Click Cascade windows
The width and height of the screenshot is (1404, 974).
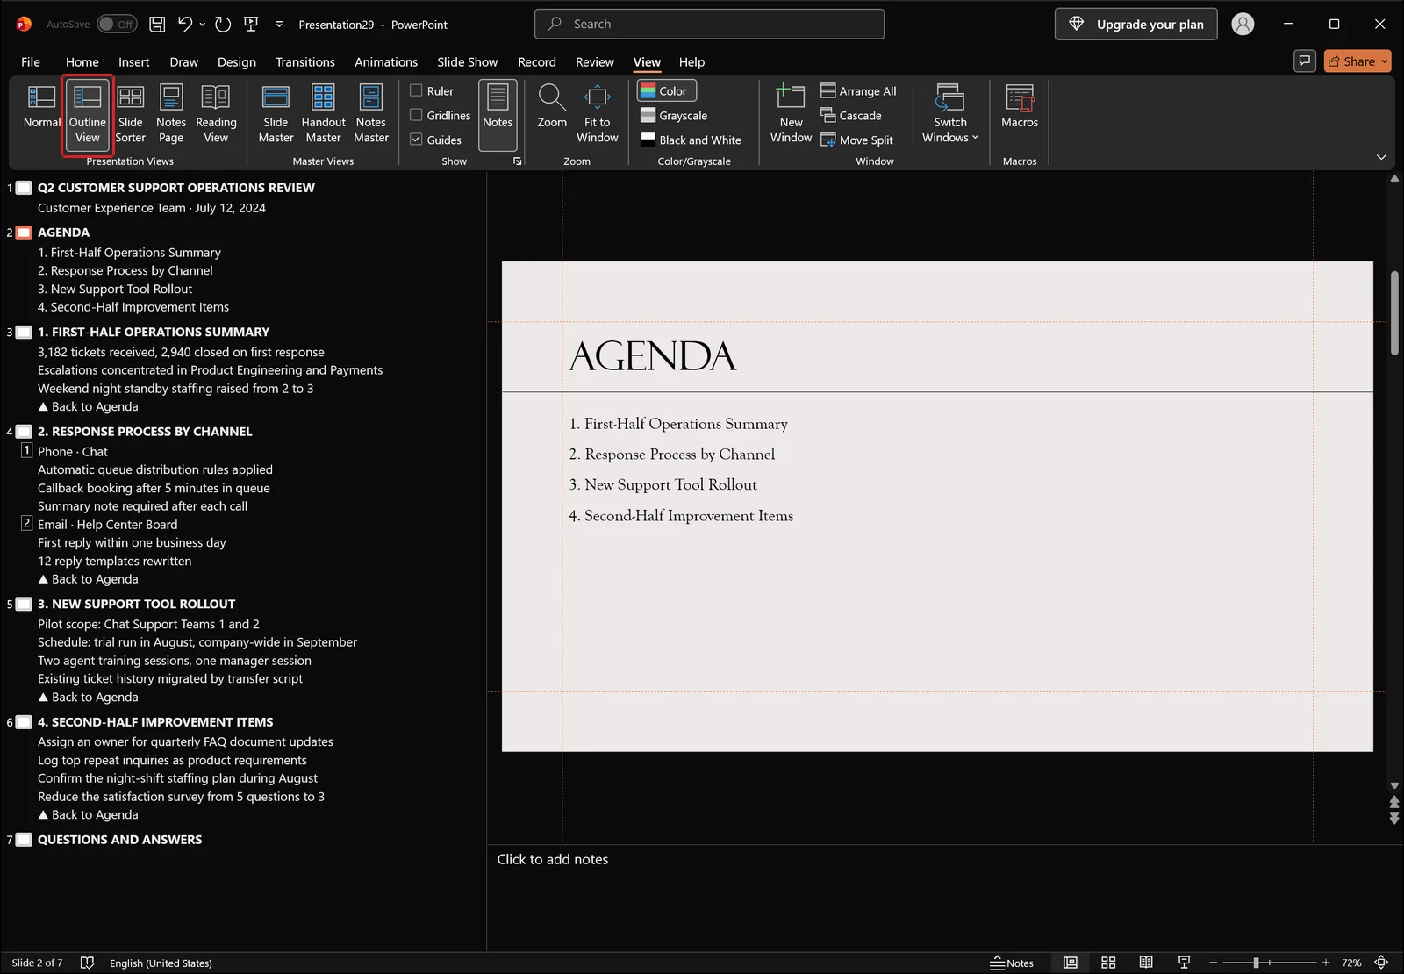(x=851, y=115)
